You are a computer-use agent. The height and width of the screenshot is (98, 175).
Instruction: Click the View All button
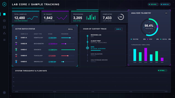(70, 29)
